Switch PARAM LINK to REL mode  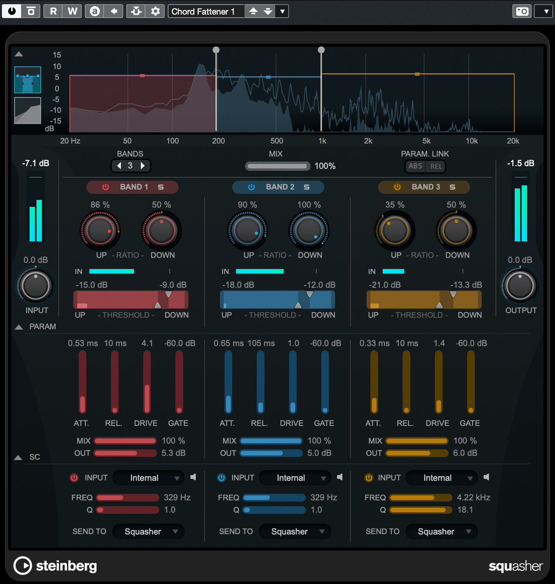[x=436, y=166]
